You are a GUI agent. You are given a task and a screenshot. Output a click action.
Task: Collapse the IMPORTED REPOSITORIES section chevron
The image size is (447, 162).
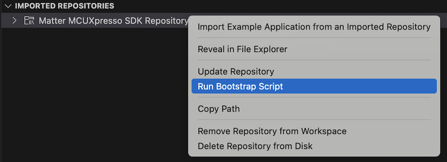[8, 6]
